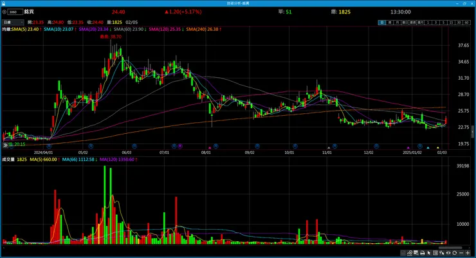Switch to the 5-minute chart button
The width and height of the screenshot is (476, 258).
click(443, 23)
